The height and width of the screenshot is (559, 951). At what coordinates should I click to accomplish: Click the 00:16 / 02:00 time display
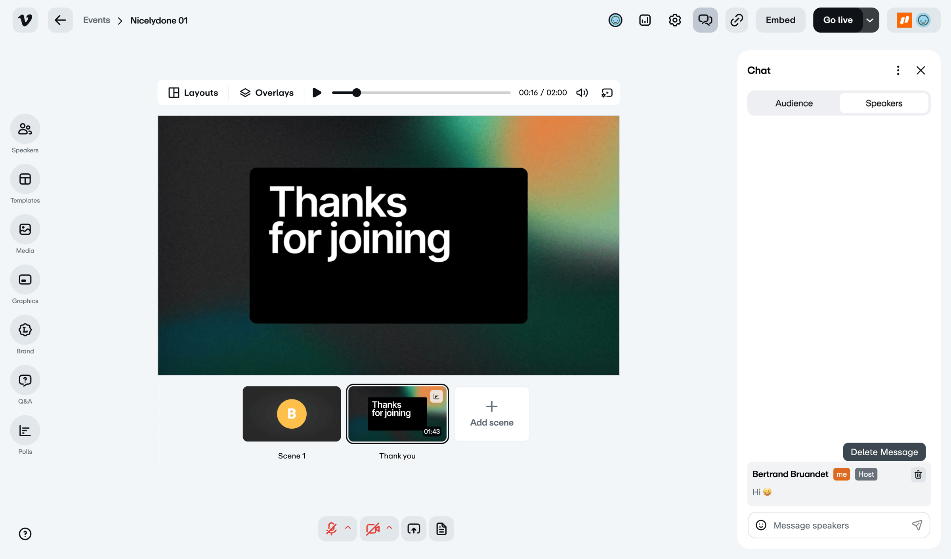(543, 93)
